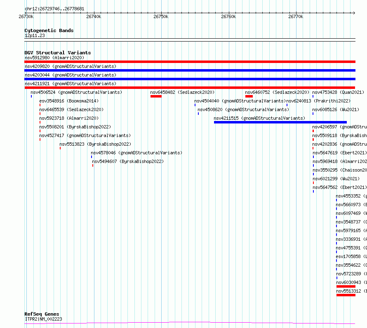The image size is (367, 328).
Task: Click the chr12:26729746..26778681 coordinates
Action: (x=54, y=9)
